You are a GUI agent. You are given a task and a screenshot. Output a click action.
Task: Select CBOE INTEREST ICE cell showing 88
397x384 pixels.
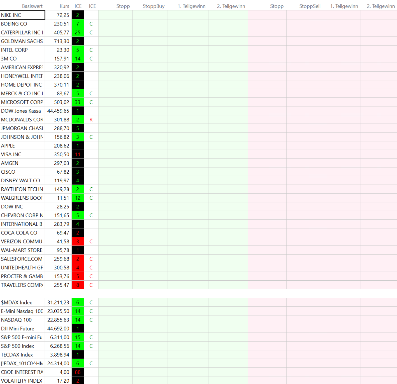click(78, 372)
